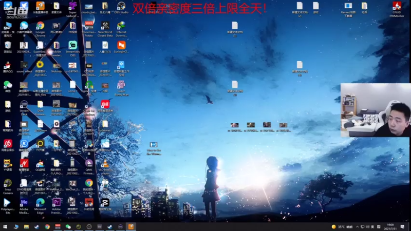Select the 新建文本文档 (3) text file

click(x=235, y=29)
